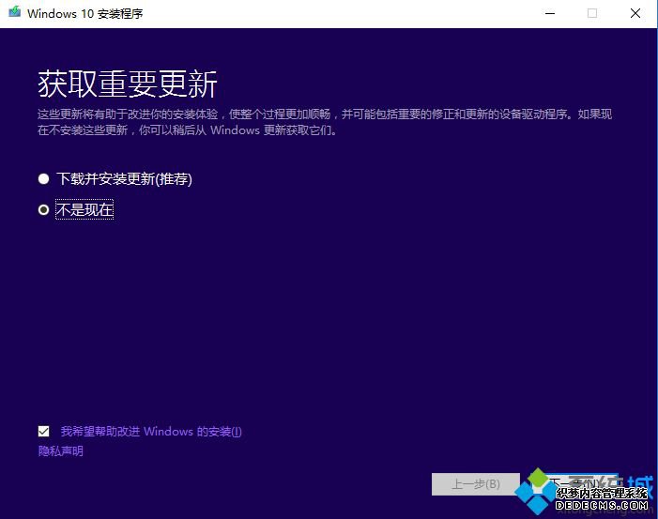Click the "获取重要更新" heading text
The height and width of the screenshot is (519, 658).
(x=128, y=84)
